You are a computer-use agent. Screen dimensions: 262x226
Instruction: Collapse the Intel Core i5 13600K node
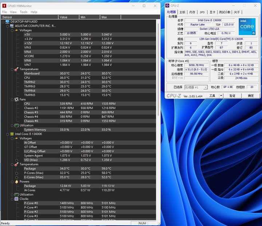(x=7, y=134)
